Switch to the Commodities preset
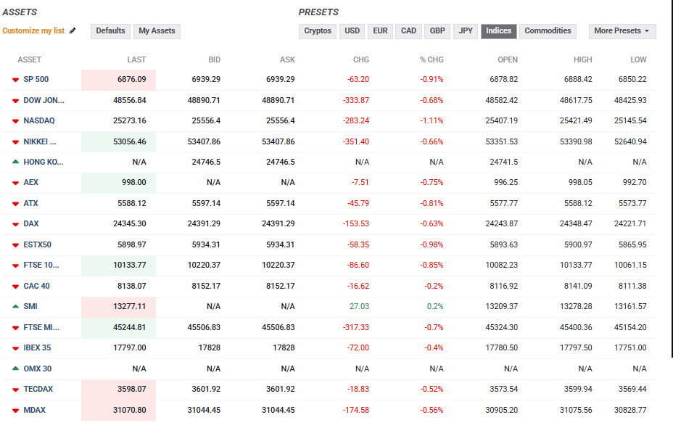Image resolution: width=673 pixels, height=428 pixels. pyautogui.click(x=548, y=31)
